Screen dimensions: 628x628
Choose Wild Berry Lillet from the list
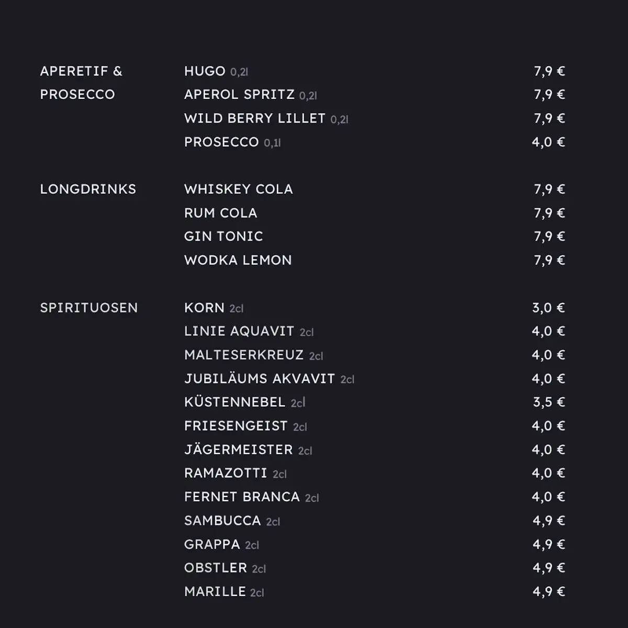click(266, 118)
